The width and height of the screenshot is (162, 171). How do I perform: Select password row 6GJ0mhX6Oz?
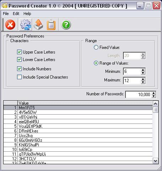(78, 140)
